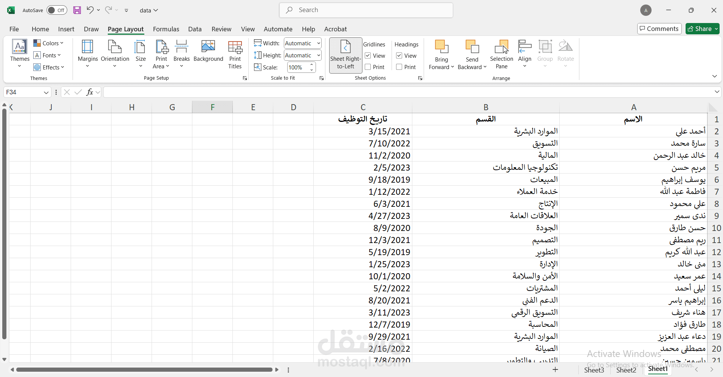The image size is (723, 377).
Task: Switch to the Insert tab
Action: [66, 29]
